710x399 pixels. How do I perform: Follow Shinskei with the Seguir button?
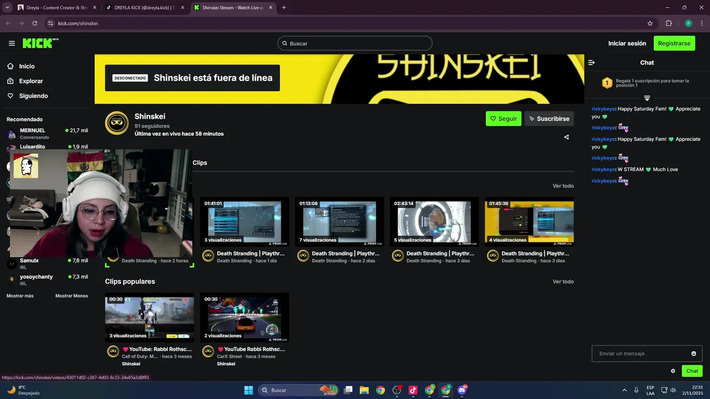[x=503, y=119]
